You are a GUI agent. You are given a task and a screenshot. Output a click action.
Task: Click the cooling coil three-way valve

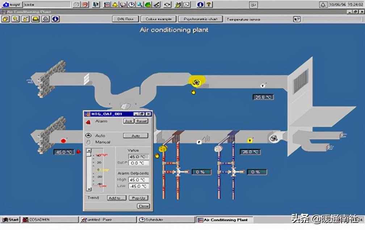[234, 172]
